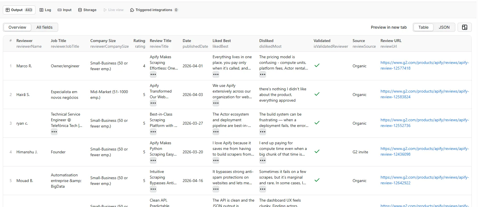Click Marco R.'s validated checkmark

[x=317, y=66]
